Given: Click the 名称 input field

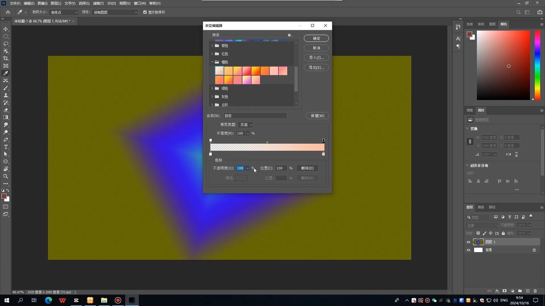Looking at the screenshot, I should pyautogui.click(x=255, y=116).
